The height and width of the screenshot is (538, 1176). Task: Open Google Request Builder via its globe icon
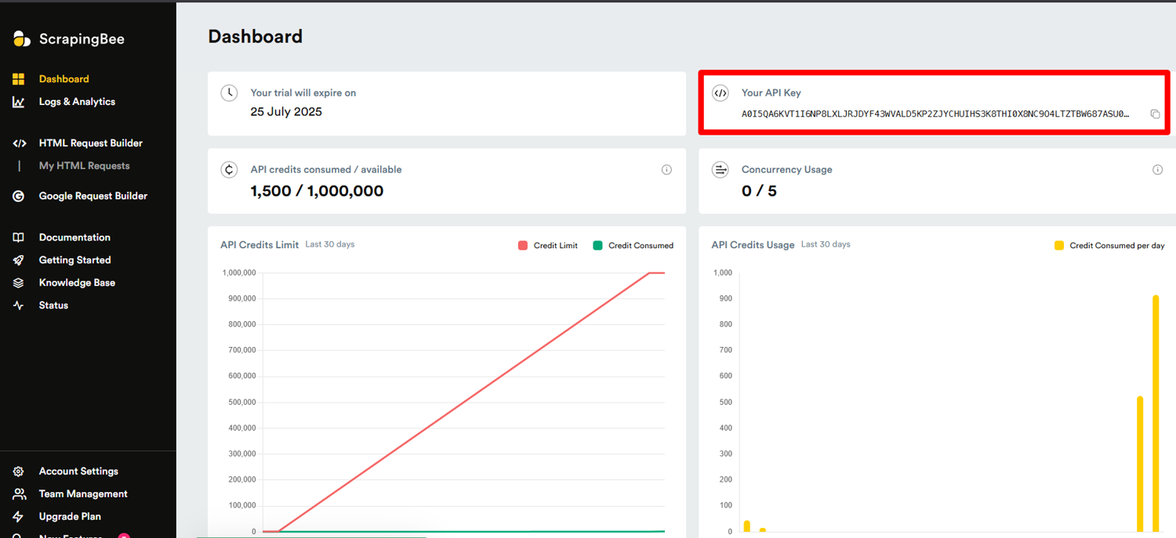[18, 196]
